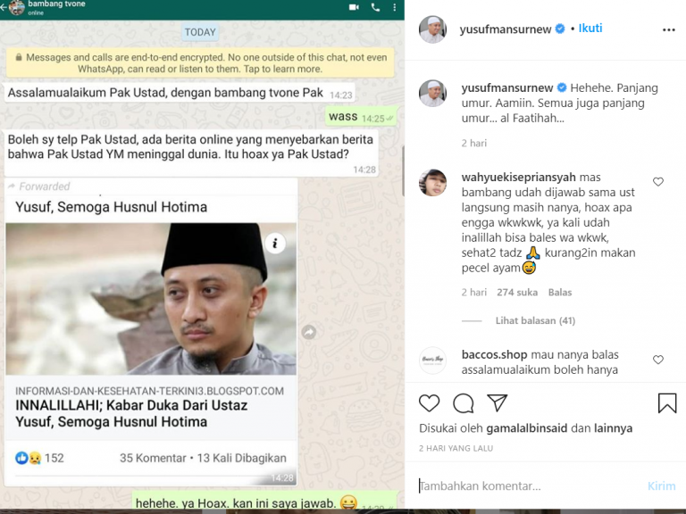Like wahyuekisepriansyah's comment

(x=658, y=181)
